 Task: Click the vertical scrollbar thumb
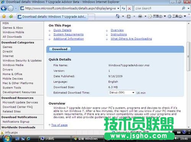pos(188,56)
